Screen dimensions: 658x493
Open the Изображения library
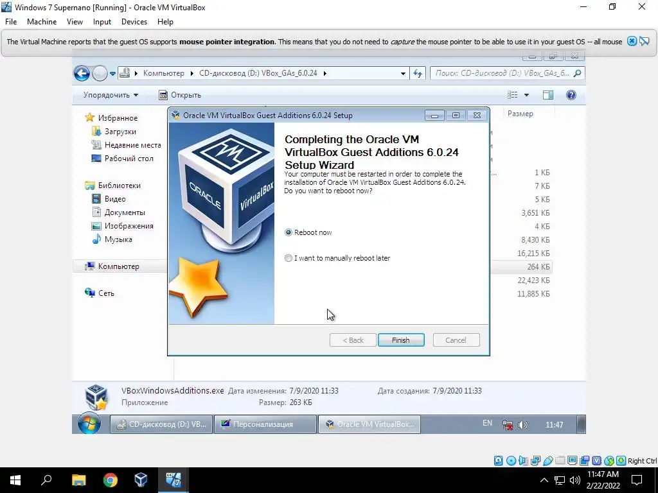(x=129, y=226)
